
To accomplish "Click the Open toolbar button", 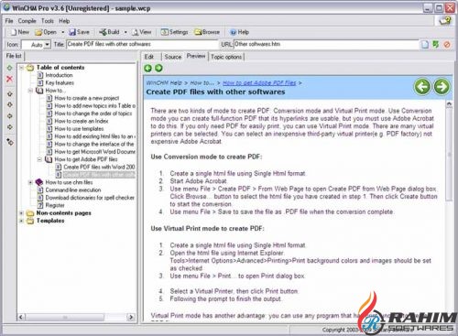I will [46, 32].
